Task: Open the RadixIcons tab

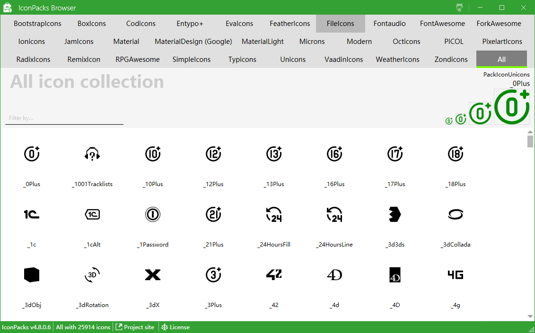Action: click(33, 60)
